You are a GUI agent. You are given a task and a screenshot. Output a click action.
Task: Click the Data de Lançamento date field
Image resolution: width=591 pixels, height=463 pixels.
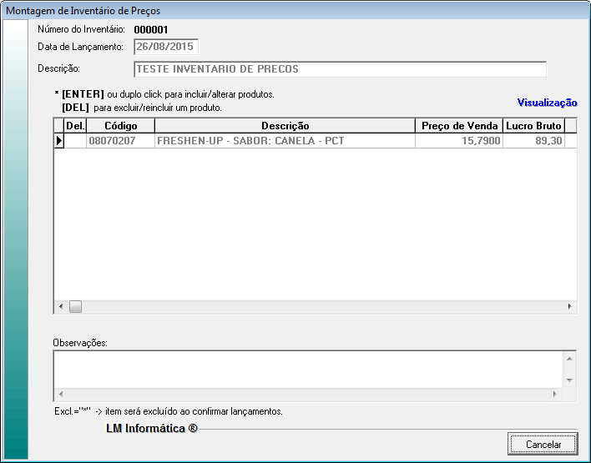pos(166,47)
